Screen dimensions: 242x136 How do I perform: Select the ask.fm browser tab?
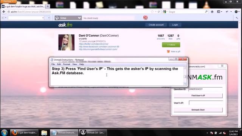click(x=23, y=6)
